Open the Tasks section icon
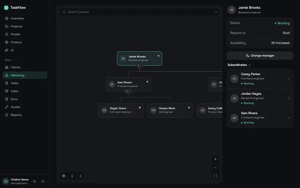This screenshot has height=188, width=300. click(7, 83)
